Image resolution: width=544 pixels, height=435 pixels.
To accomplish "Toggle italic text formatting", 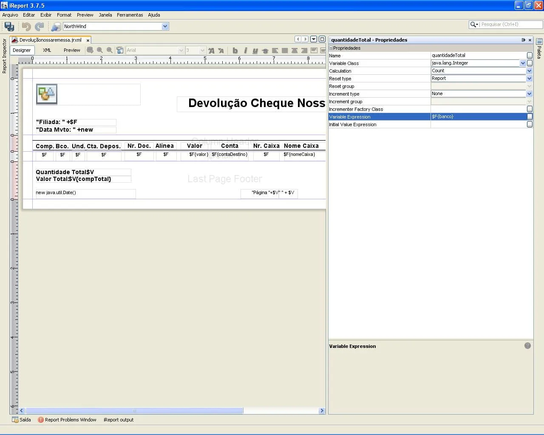I will pyautogui.click(x=245, y=51).
